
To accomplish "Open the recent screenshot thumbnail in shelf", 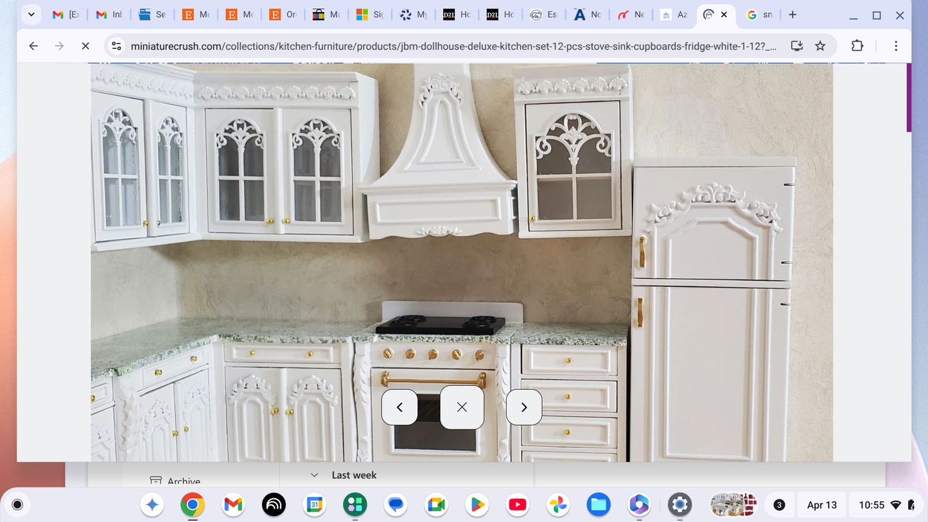I will pos(733,505).
